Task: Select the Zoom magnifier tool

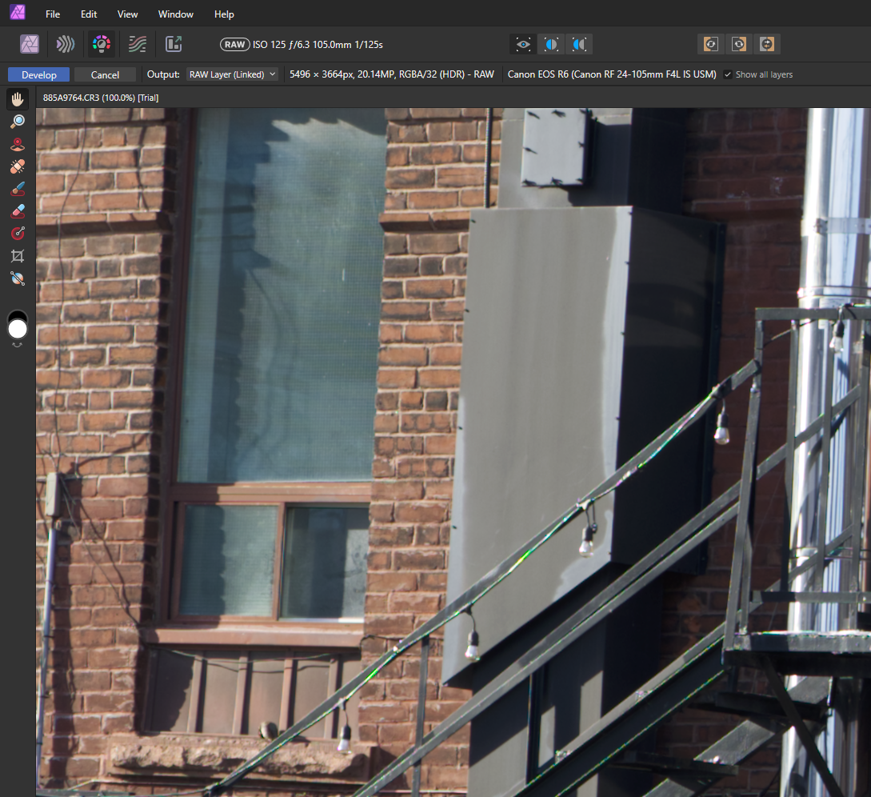Action: [x=18, y=122]
